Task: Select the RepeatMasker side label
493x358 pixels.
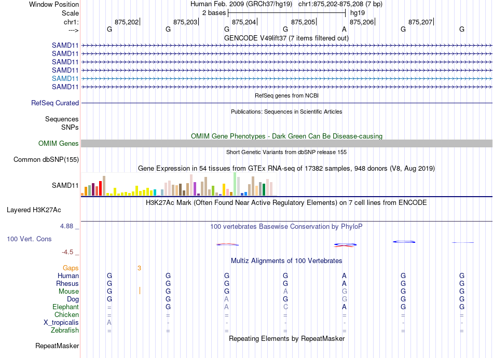Action: [x=57, y=346]
